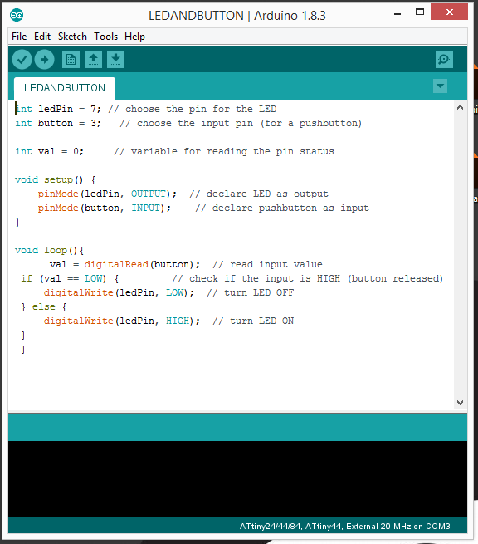Open the Help menu
Screen dimensions: 478x544
[134, 37]
